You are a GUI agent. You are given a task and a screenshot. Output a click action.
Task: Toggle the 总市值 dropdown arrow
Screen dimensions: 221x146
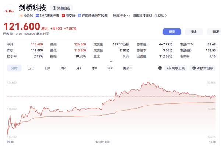click(148, 44)
